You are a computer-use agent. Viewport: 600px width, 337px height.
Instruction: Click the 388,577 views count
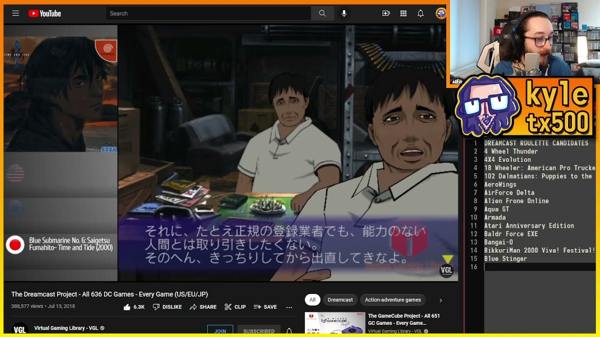pos(27,306)
